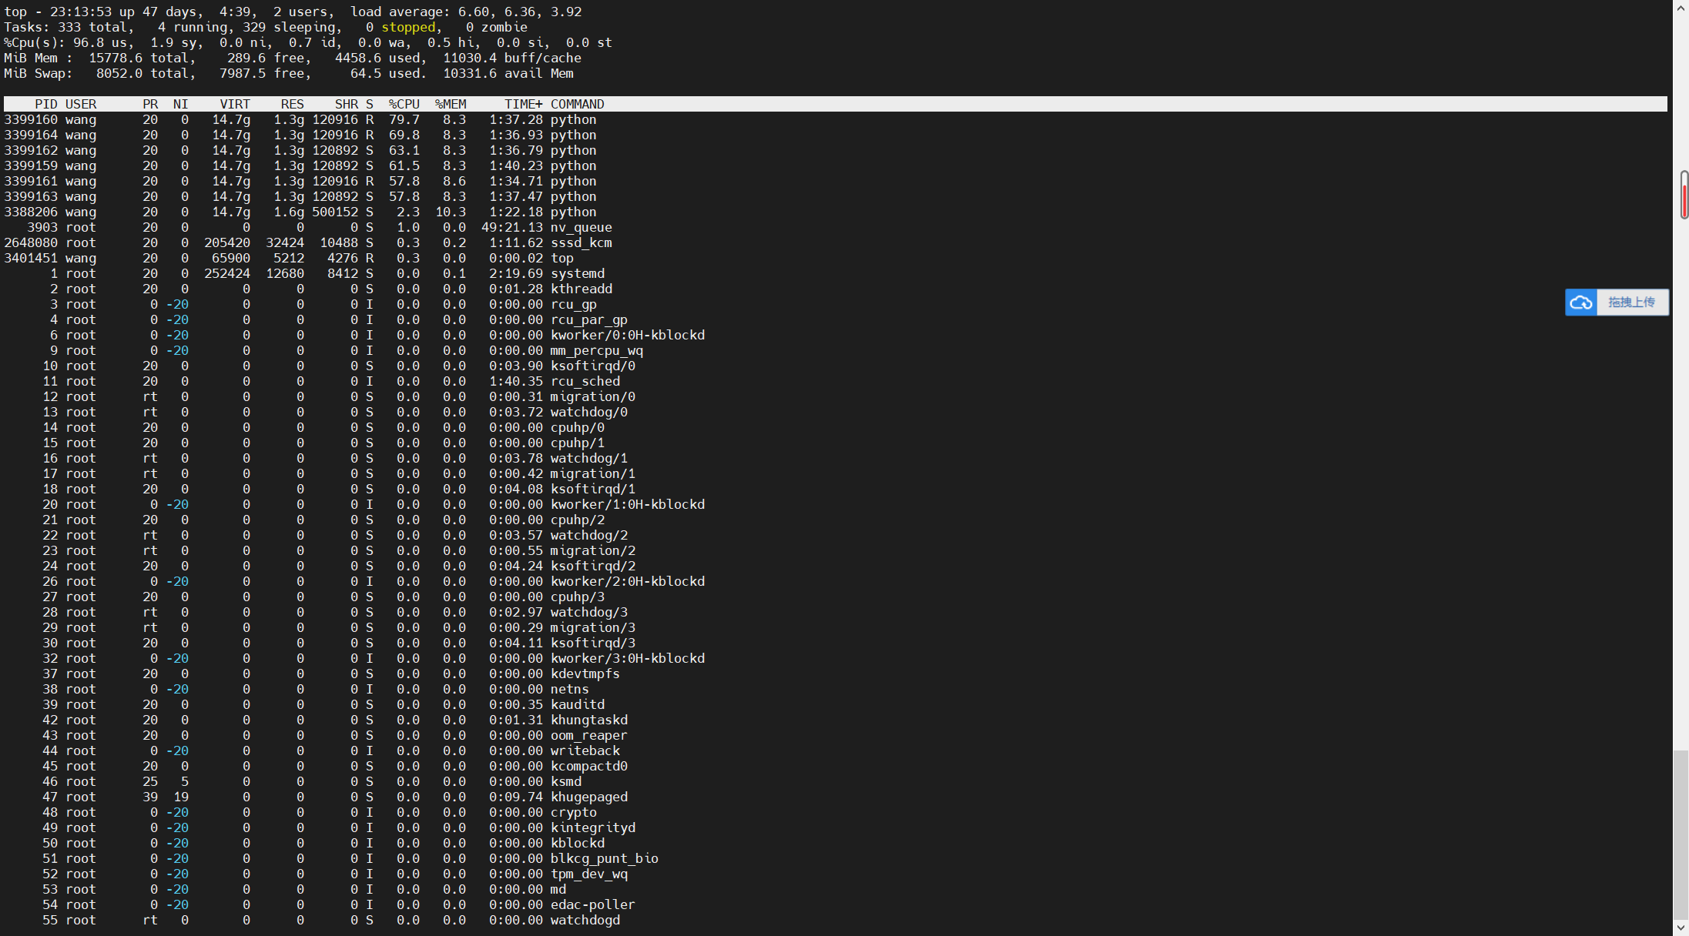Screen dimensions: 1689x936
Task: Click the MiB Swap summary line
Action: [x=289, y=73]
